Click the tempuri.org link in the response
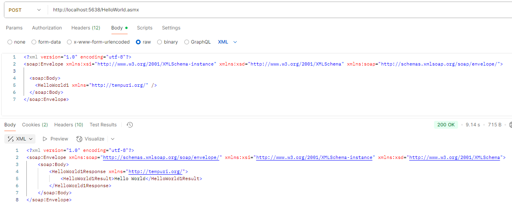This screenshot has width=512, height=206. 156,171
